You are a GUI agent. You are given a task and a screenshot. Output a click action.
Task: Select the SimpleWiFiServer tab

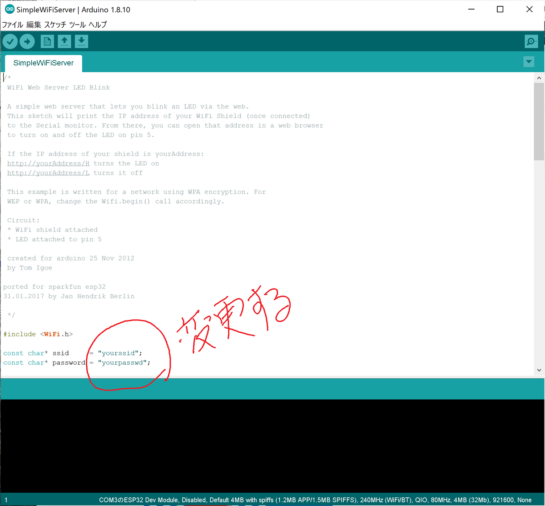43,63
